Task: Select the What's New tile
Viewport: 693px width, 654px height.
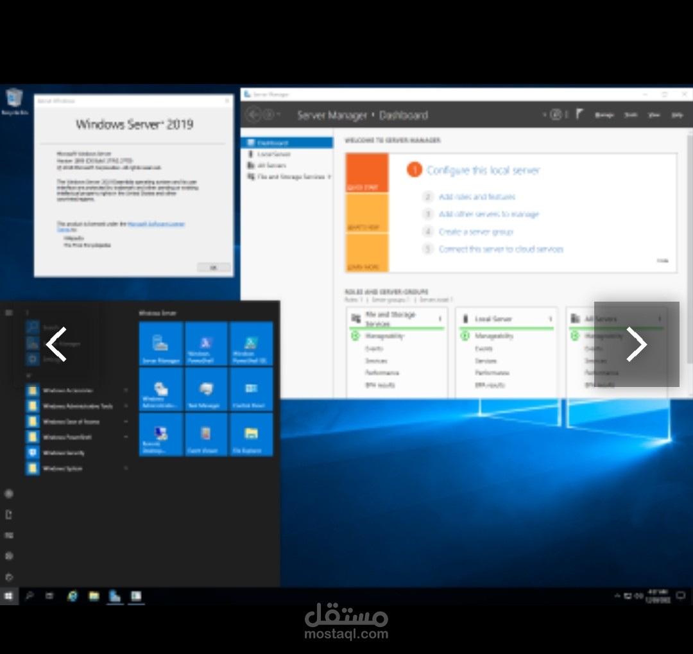Action: [367, 212]
